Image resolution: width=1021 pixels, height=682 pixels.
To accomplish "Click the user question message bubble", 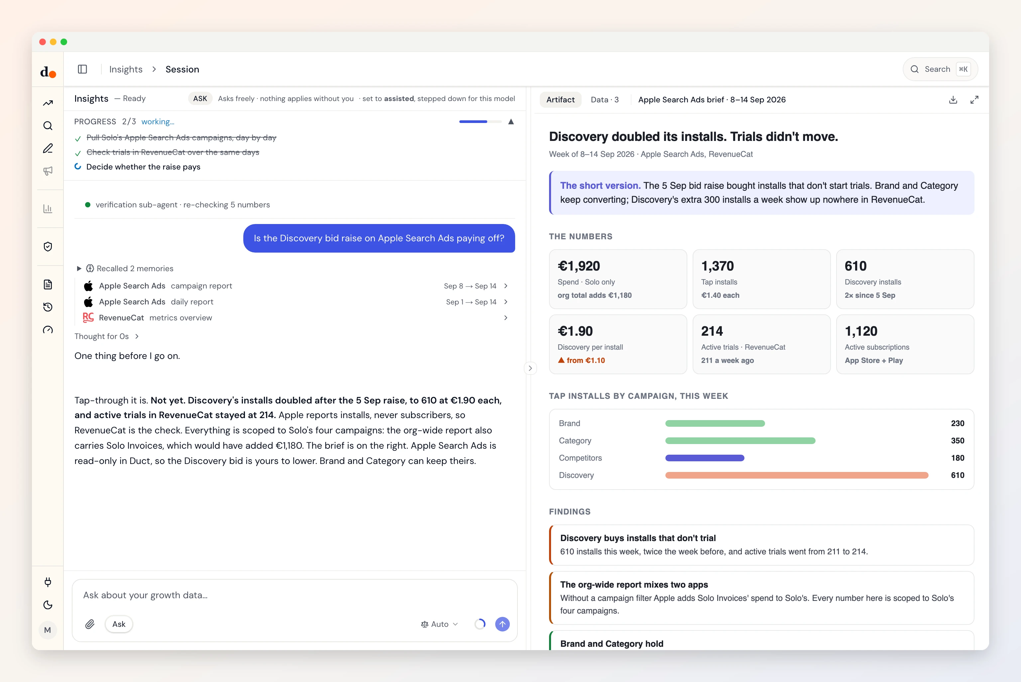I will (x=379, y=238).
